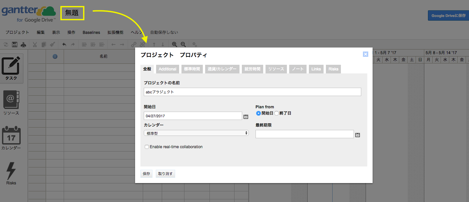Image resolution: width=469 pixels, height=202 pixels.
Task: Expand the カレンダー 標準型 dropdown
Action: 196,133
